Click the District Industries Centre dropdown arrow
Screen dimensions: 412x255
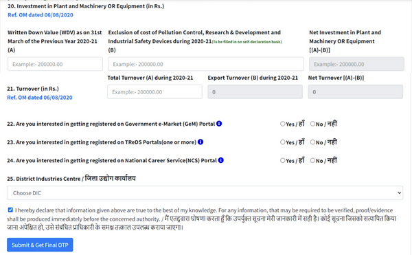click(x=399, y=193)
